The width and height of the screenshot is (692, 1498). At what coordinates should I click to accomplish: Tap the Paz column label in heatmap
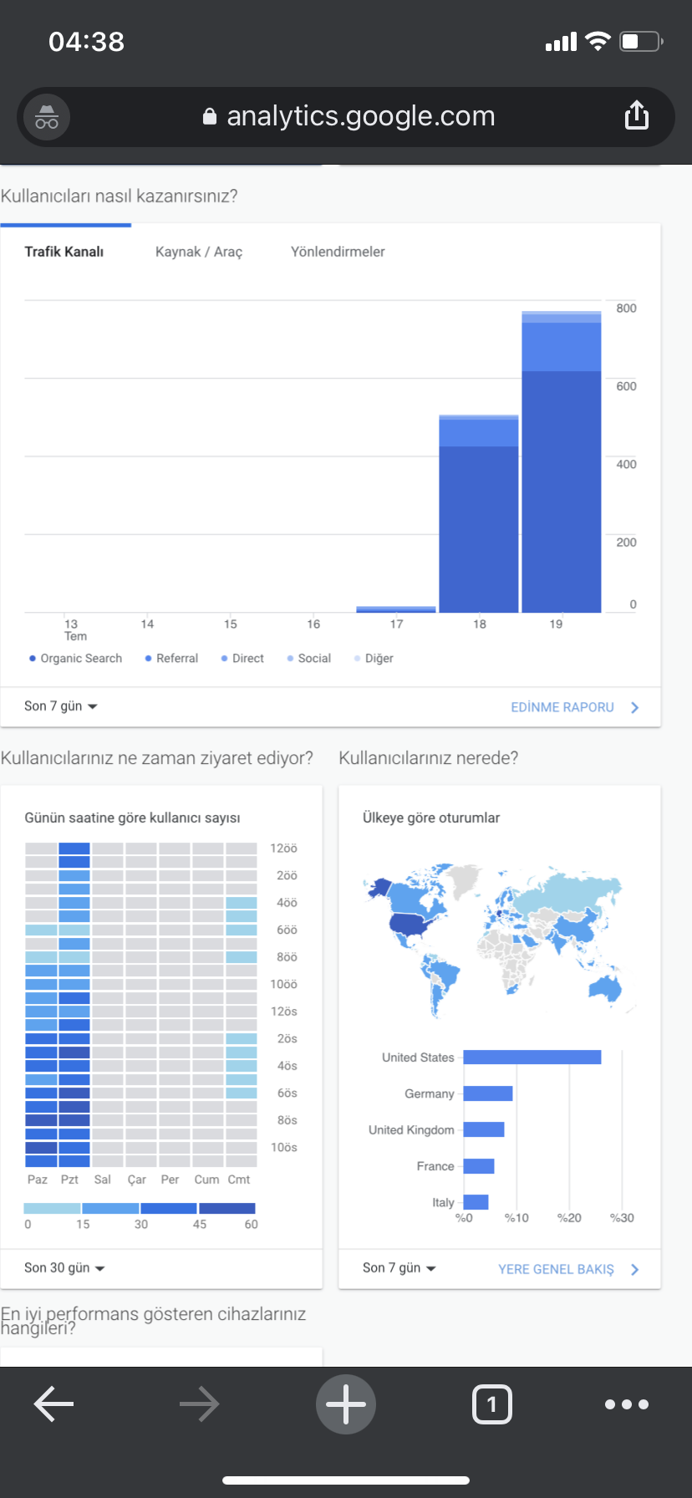(38, 1180)
